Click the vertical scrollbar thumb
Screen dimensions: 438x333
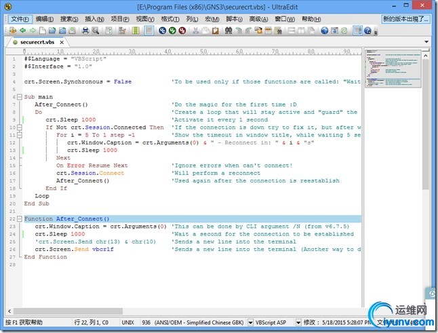tap(425, 124)
